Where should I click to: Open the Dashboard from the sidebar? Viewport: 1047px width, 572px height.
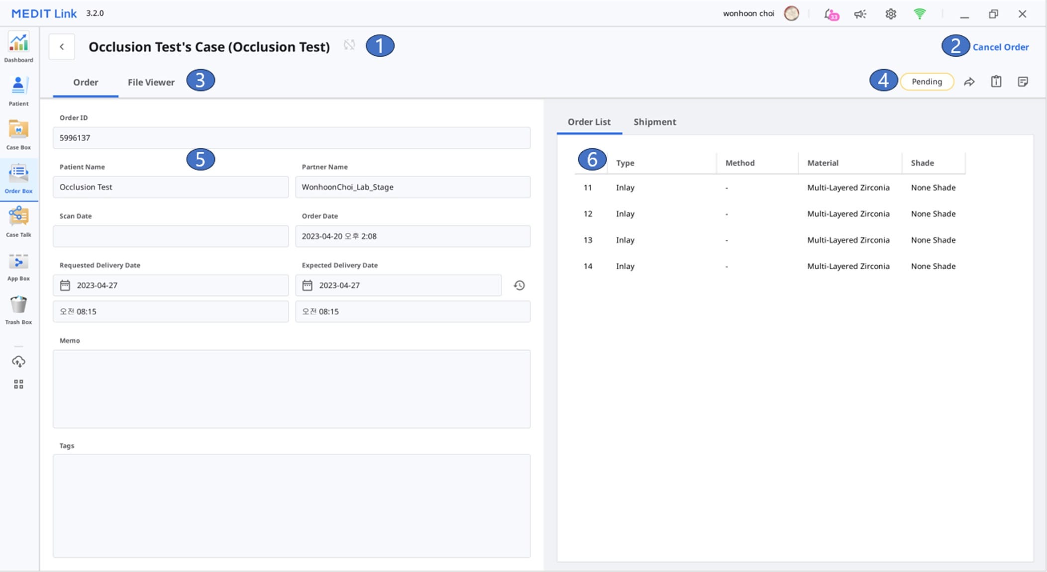pyautogui.click(x=18, y=48)
